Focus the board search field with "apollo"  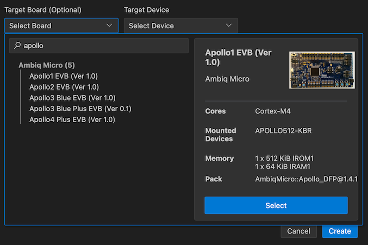[99, 46]
